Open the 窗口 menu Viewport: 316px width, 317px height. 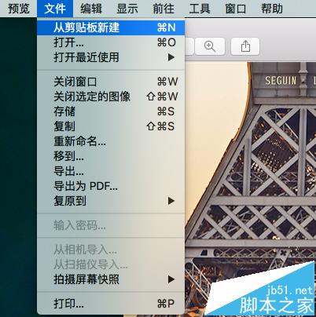tap(236, 9)
